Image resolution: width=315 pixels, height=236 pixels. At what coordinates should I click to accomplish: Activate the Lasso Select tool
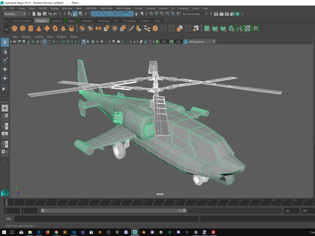[x=5, y=52]
